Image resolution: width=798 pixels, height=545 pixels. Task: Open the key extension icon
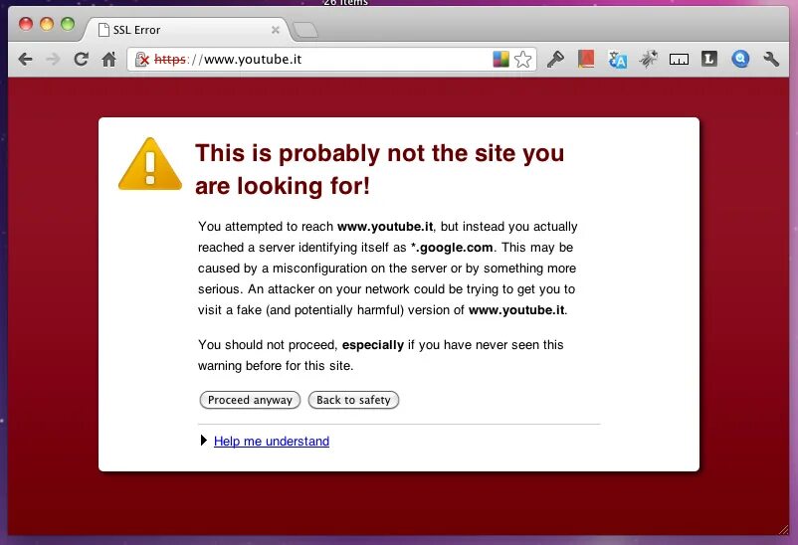coord(555,60)
